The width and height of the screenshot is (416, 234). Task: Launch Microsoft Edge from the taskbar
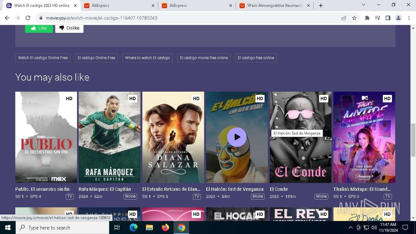[134, 227]
